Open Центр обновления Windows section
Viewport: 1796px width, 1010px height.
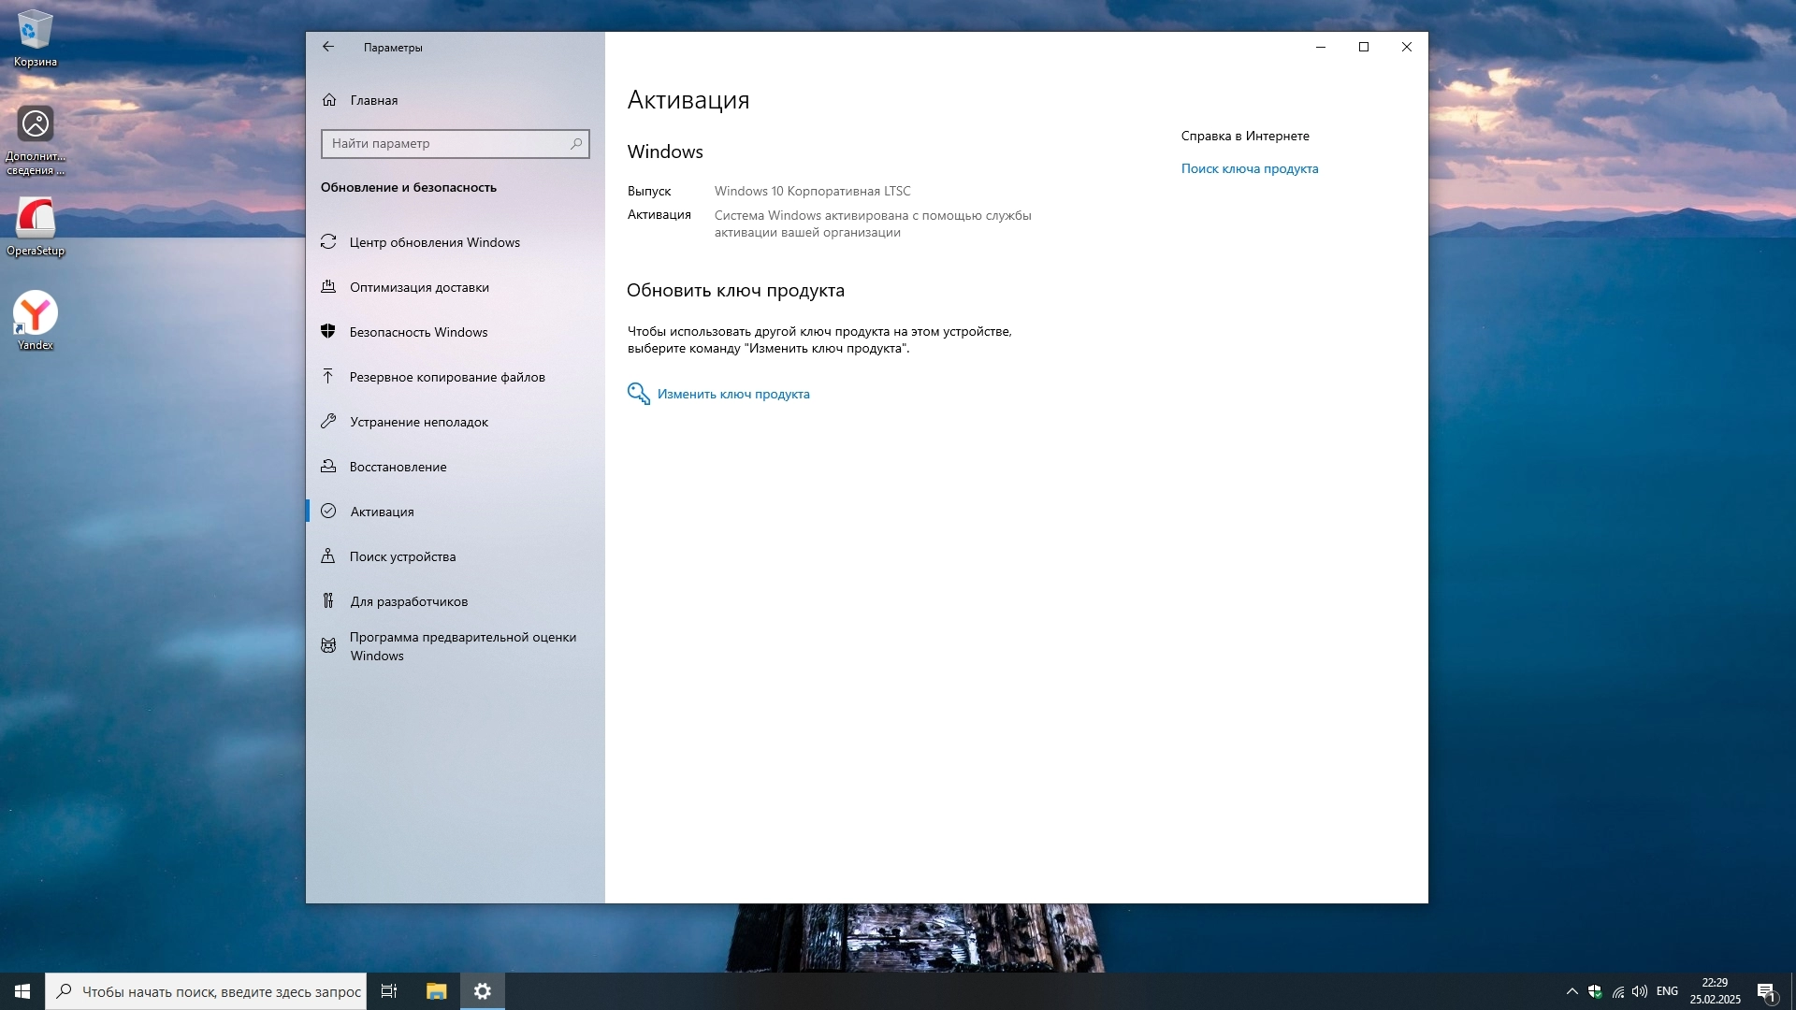pos(434,242)
